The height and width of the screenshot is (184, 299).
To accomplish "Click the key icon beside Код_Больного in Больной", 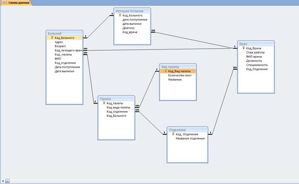I will (52, 37).
